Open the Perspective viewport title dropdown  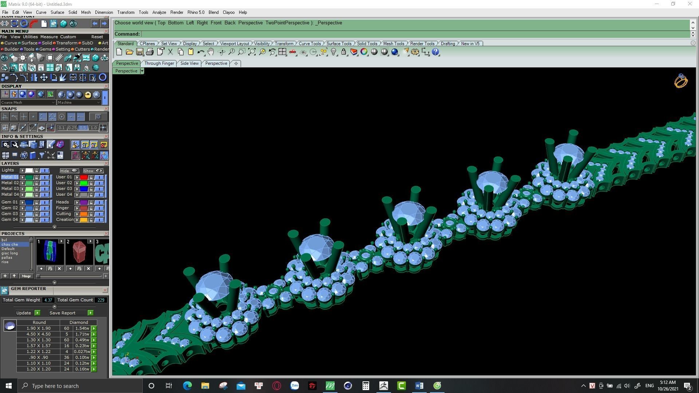tap(142, 71)
